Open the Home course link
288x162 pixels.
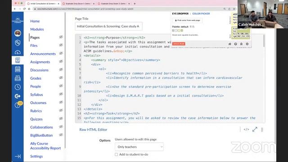tap(35, 21)
